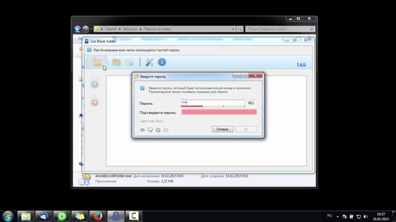The height and width of the screenshot is (222, 396).
Task: Switch to Lim Block Folder lock taskbar icon
Action: (116, 216)
